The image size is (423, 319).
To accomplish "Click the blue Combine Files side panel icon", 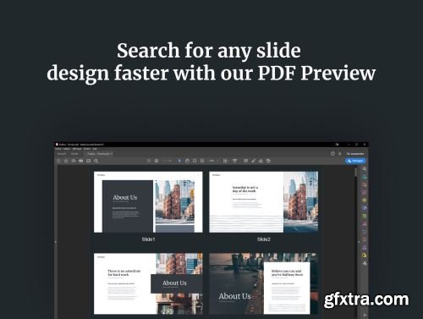I will coord(365,208).
